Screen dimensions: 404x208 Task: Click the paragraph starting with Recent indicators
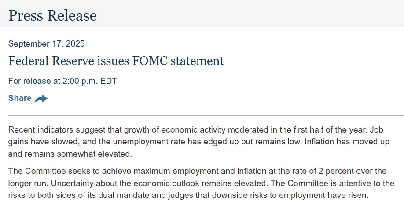(198, 142)
